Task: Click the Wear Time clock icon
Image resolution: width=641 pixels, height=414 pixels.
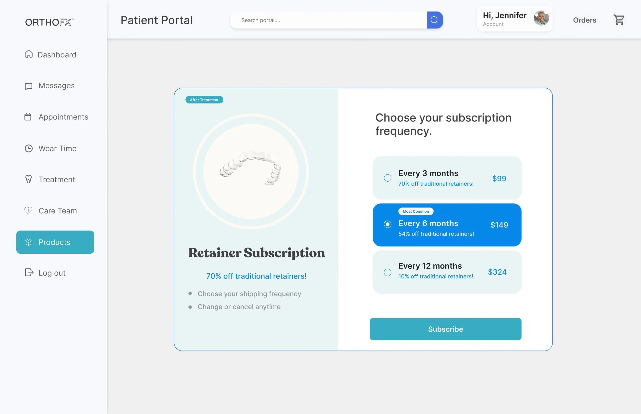Action: click(28, 148)
